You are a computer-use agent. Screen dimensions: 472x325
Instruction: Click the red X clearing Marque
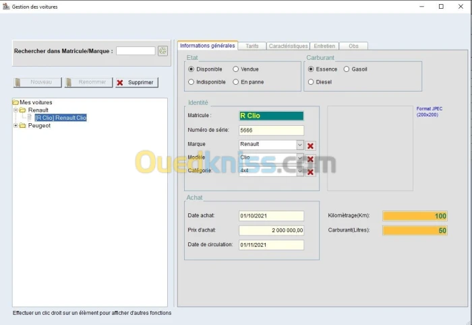310,146
